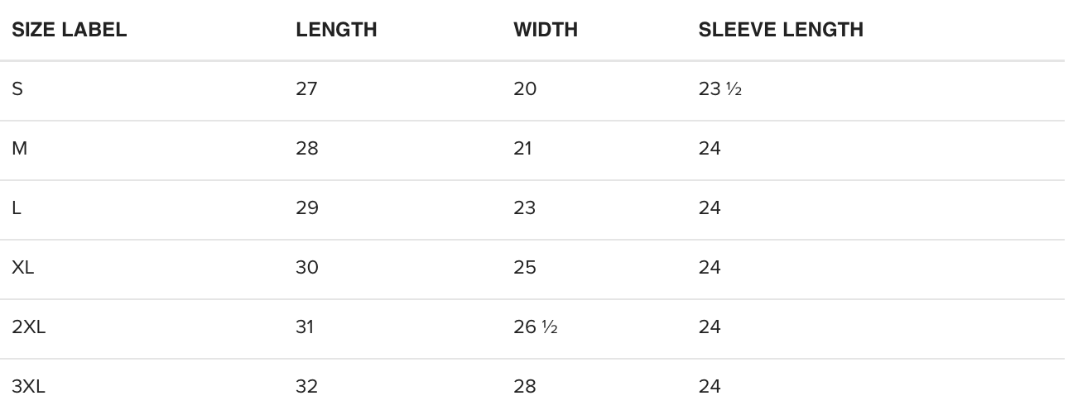Select the 2XL size label

29,327
